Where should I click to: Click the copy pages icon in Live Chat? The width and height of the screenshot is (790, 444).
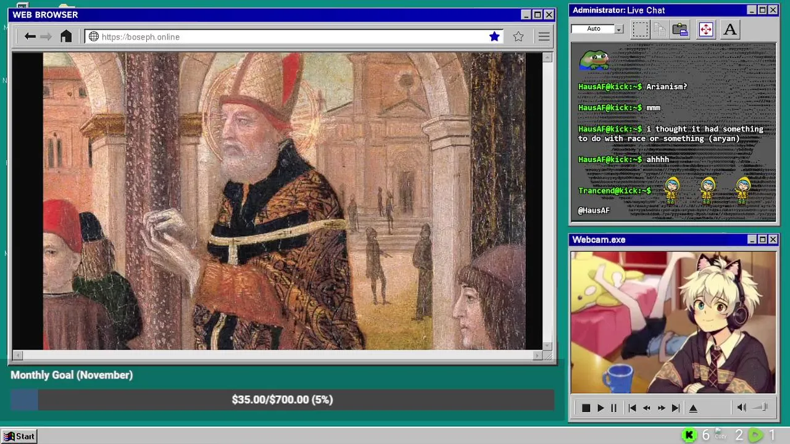(660, 29)
